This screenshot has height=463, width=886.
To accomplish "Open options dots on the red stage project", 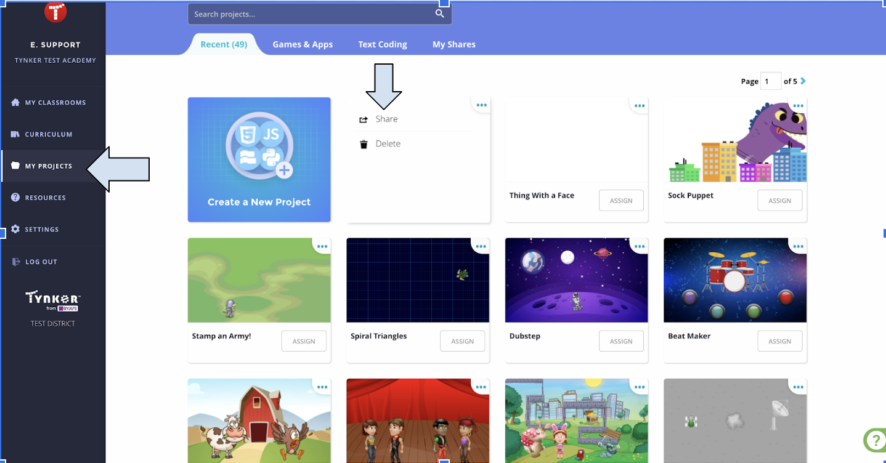I will 481,387.
